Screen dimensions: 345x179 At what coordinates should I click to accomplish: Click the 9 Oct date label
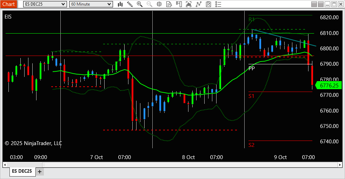coord(280,157)
